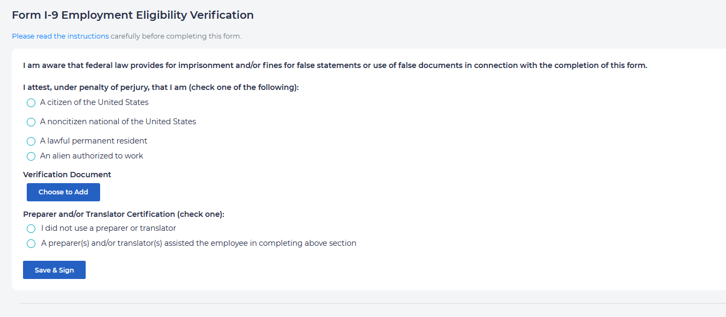Select the no preparer or translator radio button

pos(31,229)
